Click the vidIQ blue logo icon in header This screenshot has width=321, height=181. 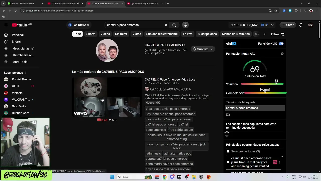pyautogui.click(x=263, y=25)
